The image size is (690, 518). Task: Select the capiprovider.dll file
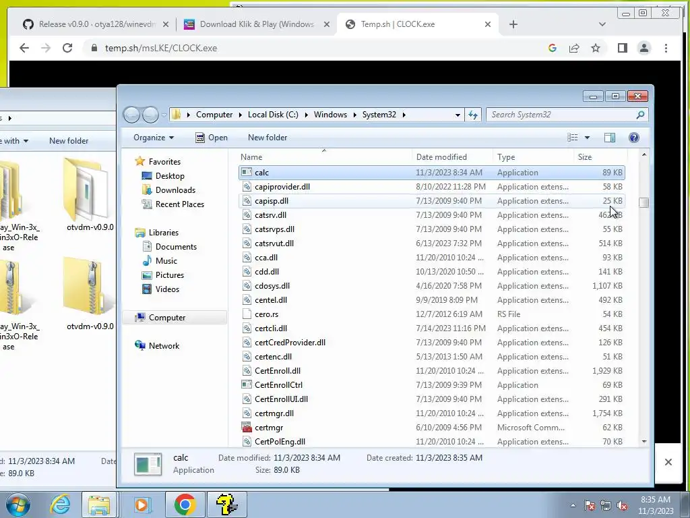431,187
